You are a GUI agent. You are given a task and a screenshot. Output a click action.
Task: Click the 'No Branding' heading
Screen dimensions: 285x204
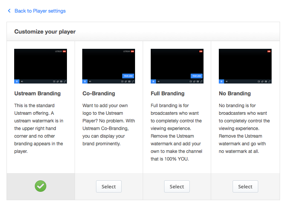[235, 93]
